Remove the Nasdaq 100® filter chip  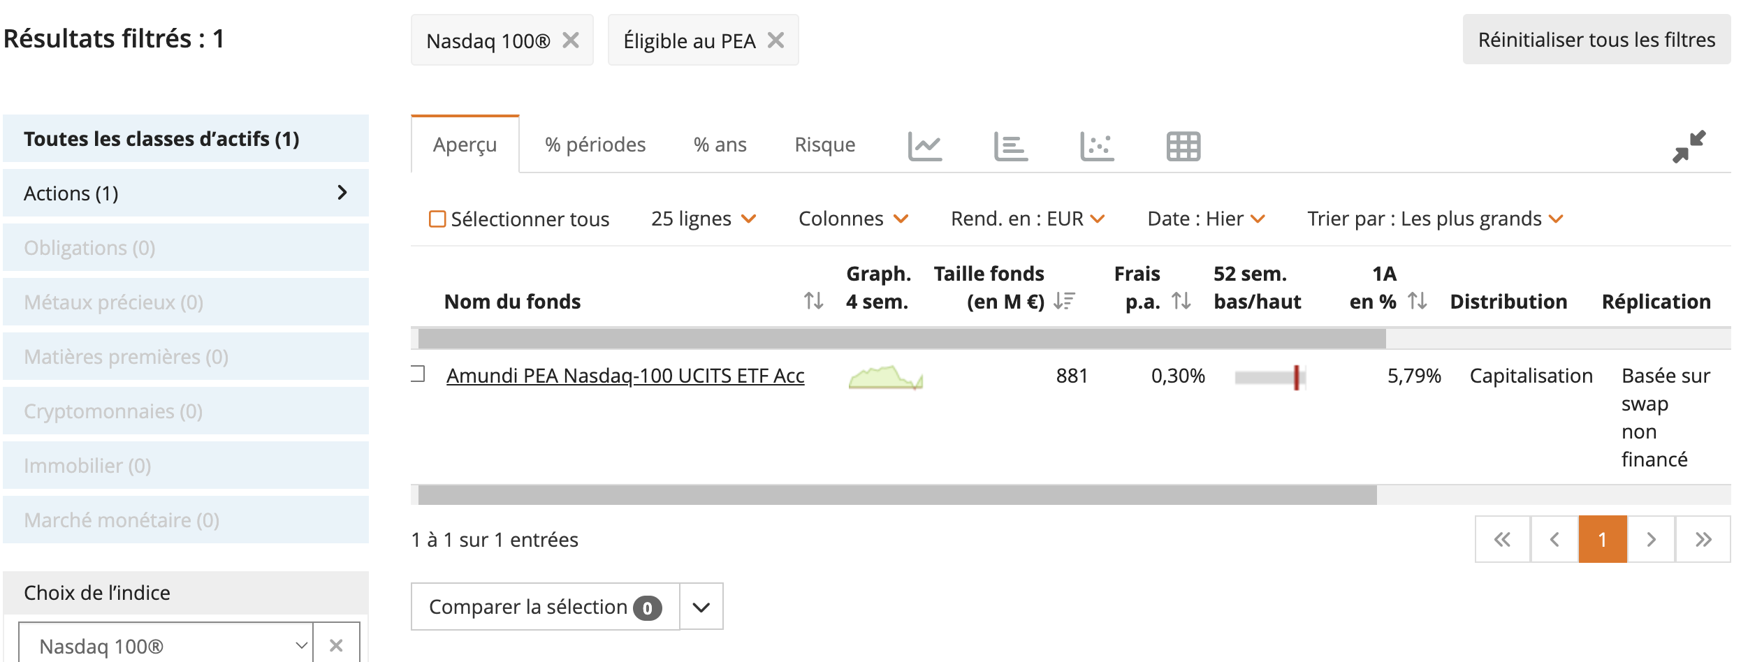pyautogui.click(x=571, y=41)
